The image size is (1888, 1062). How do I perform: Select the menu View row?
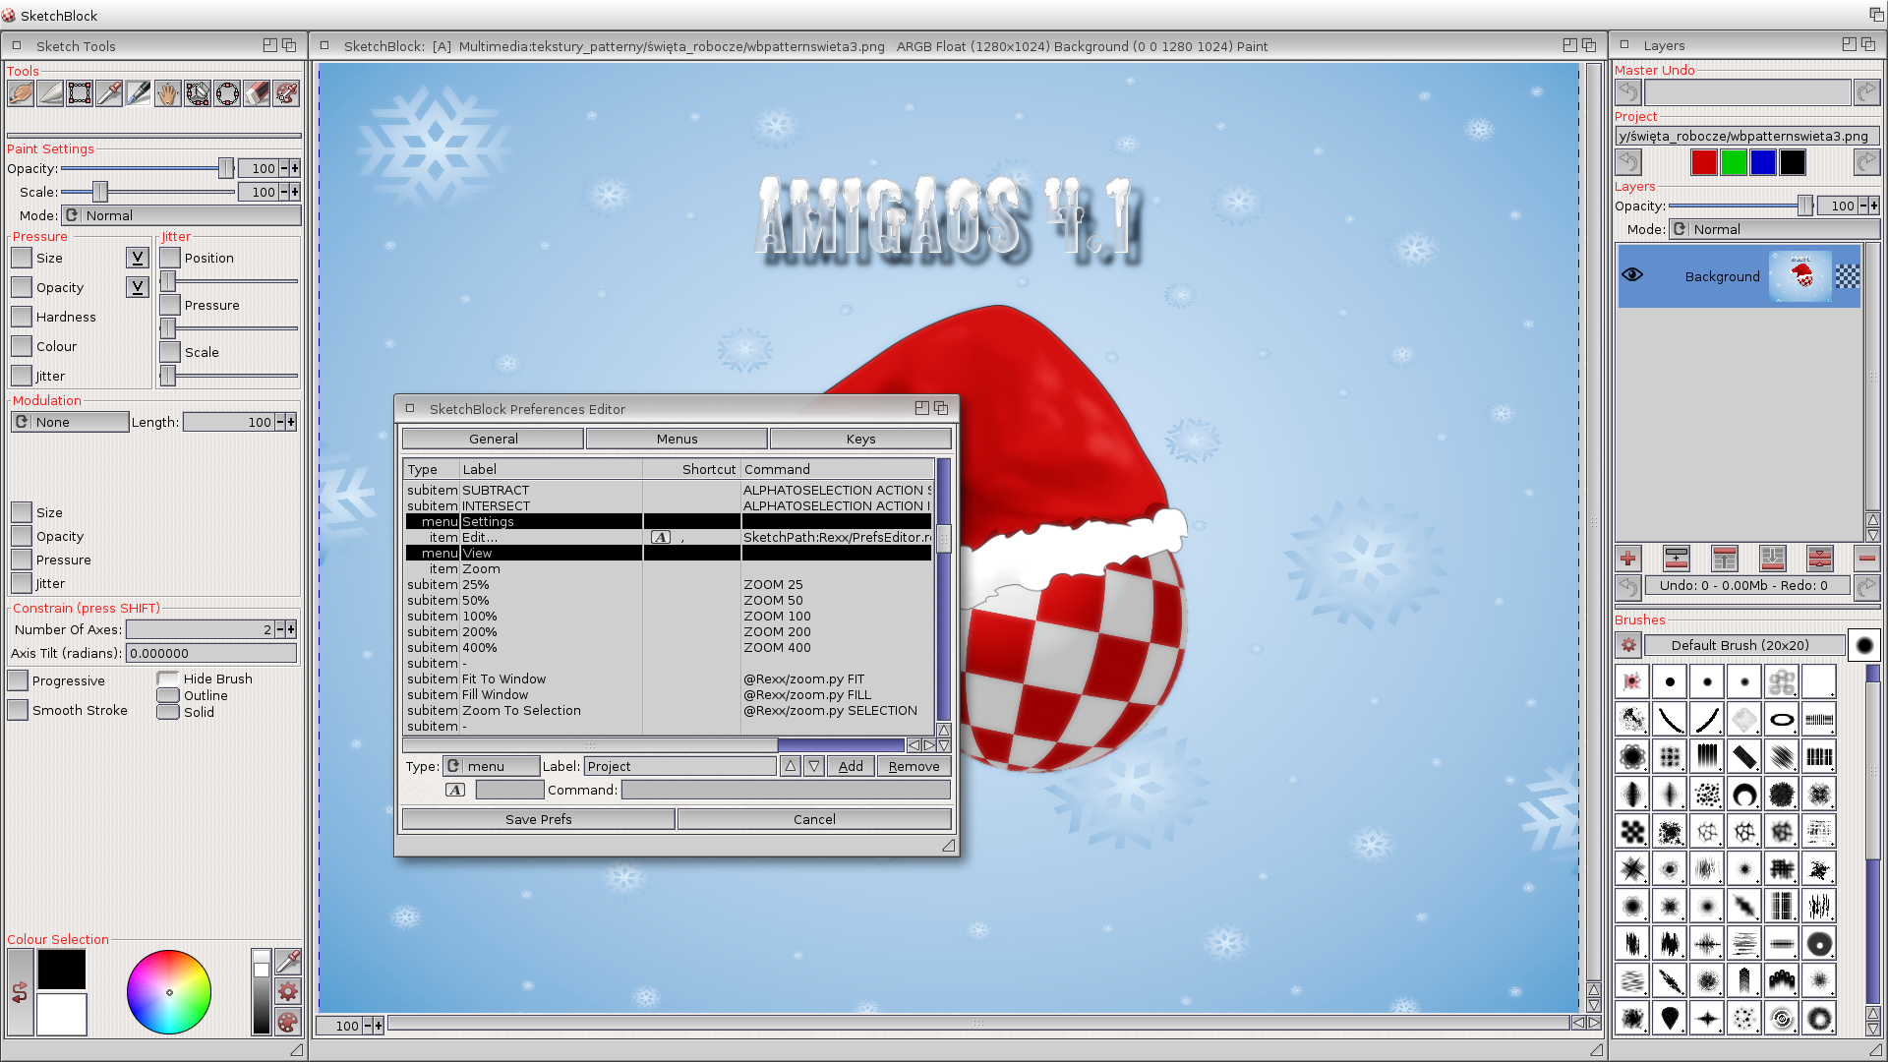[x=669, y=553]
